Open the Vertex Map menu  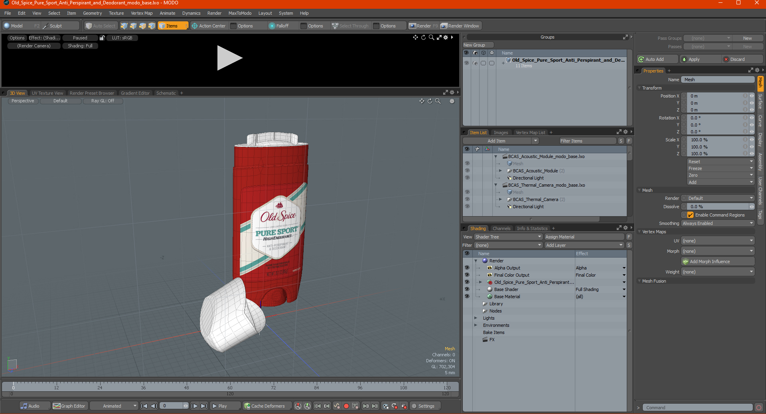pyautogui.click(x=142, y=13)
